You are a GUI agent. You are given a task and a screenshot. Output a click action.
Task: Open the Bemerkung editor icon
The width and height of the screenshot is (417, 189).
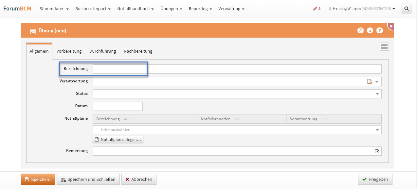coord(377,151)
